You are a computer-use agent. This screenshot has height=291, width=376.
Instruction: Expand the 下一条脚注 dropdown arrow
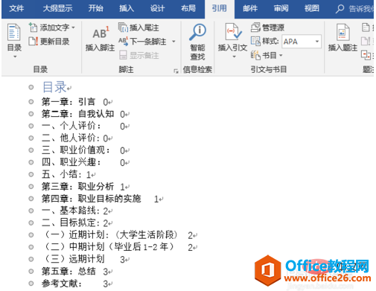point(173,42)
